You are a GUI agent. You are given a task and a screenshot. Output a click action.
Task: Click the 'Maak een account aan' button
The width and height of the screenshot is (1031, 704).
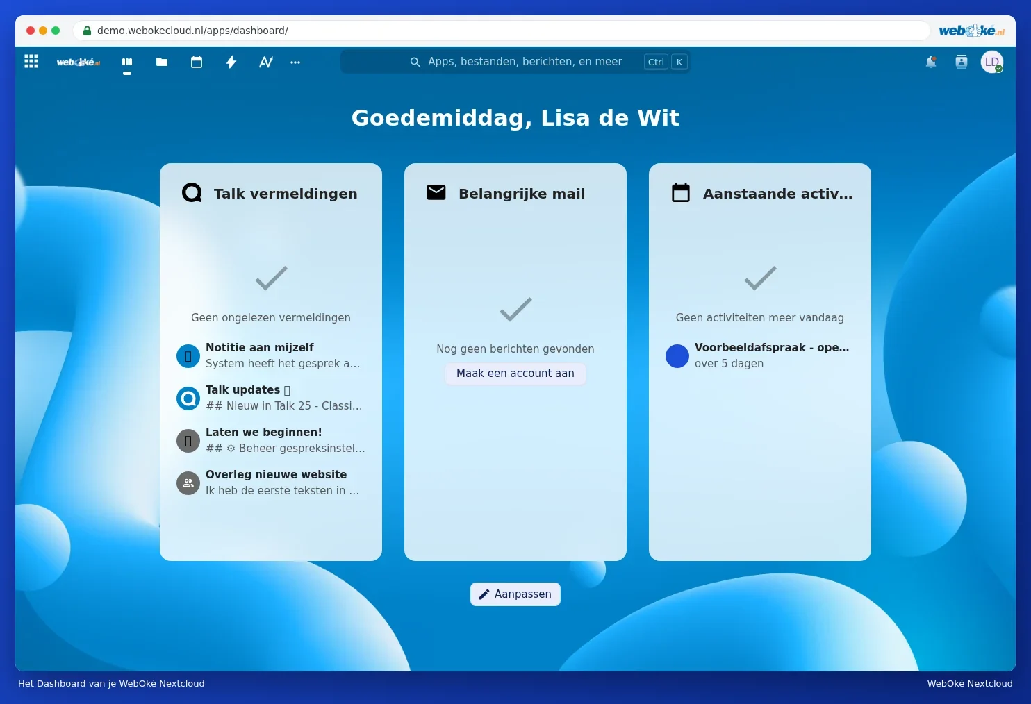(x=515, y=374)
